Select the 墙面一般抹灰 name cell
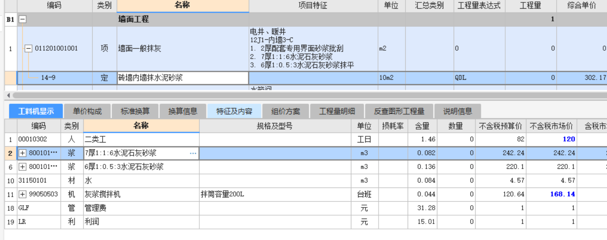 [183, 48]
